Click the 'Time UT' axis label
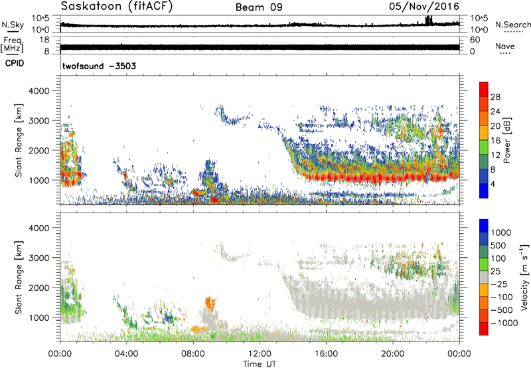 (260, 364)
